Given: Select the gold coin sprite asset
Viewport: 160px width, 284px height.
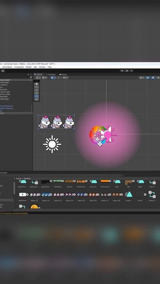Looking at the screenshot, I should [34, 207].
